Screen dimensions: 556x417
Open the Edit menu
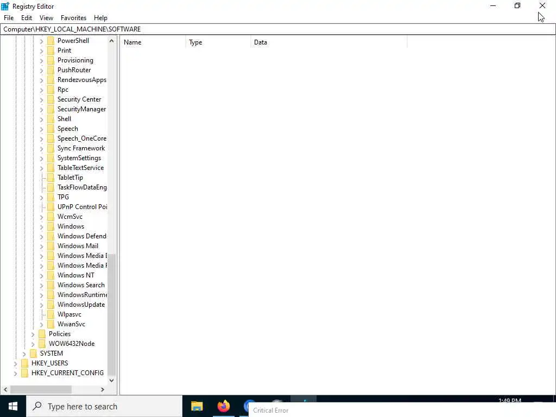pyautogui.click(x=27, y=18)
